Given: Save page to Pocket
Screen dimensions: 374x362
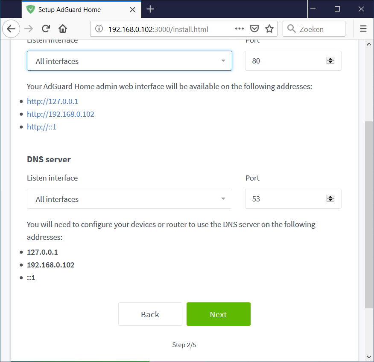Looking at the screenshot, I should pos(254,29).
